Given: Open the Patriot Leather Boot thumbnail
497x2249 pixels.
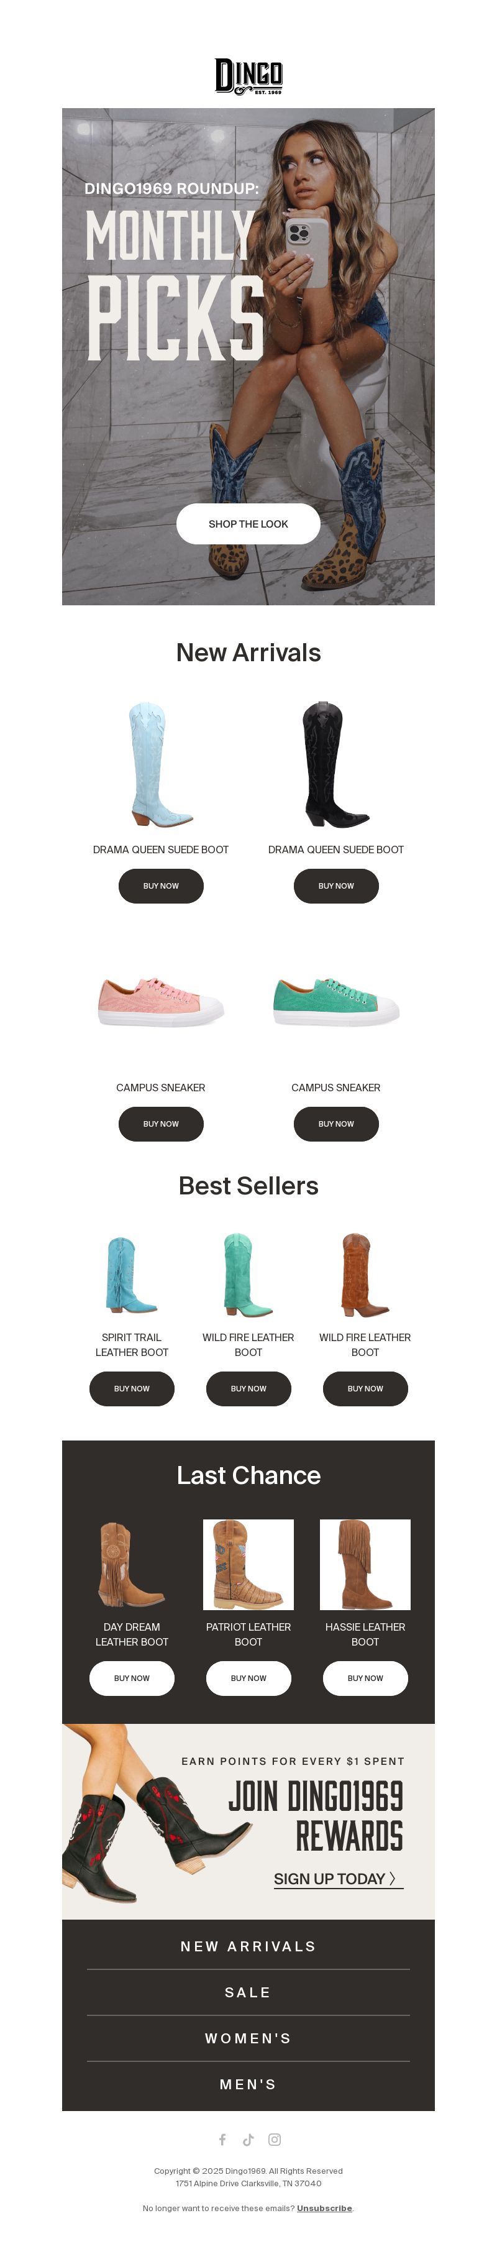Looking at the screenshot, I should click(x=248, y=1565).
